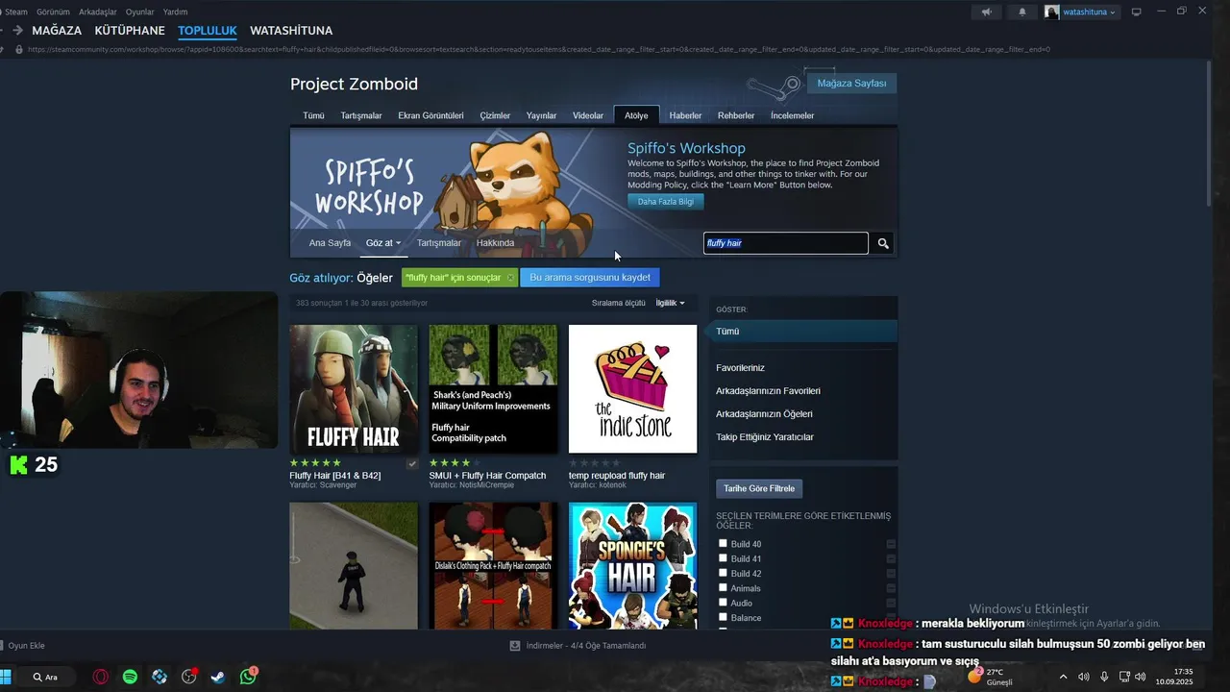Open the Oyunlar menu
Viewport: 1230px width, 692px height.
click(140, 12)
